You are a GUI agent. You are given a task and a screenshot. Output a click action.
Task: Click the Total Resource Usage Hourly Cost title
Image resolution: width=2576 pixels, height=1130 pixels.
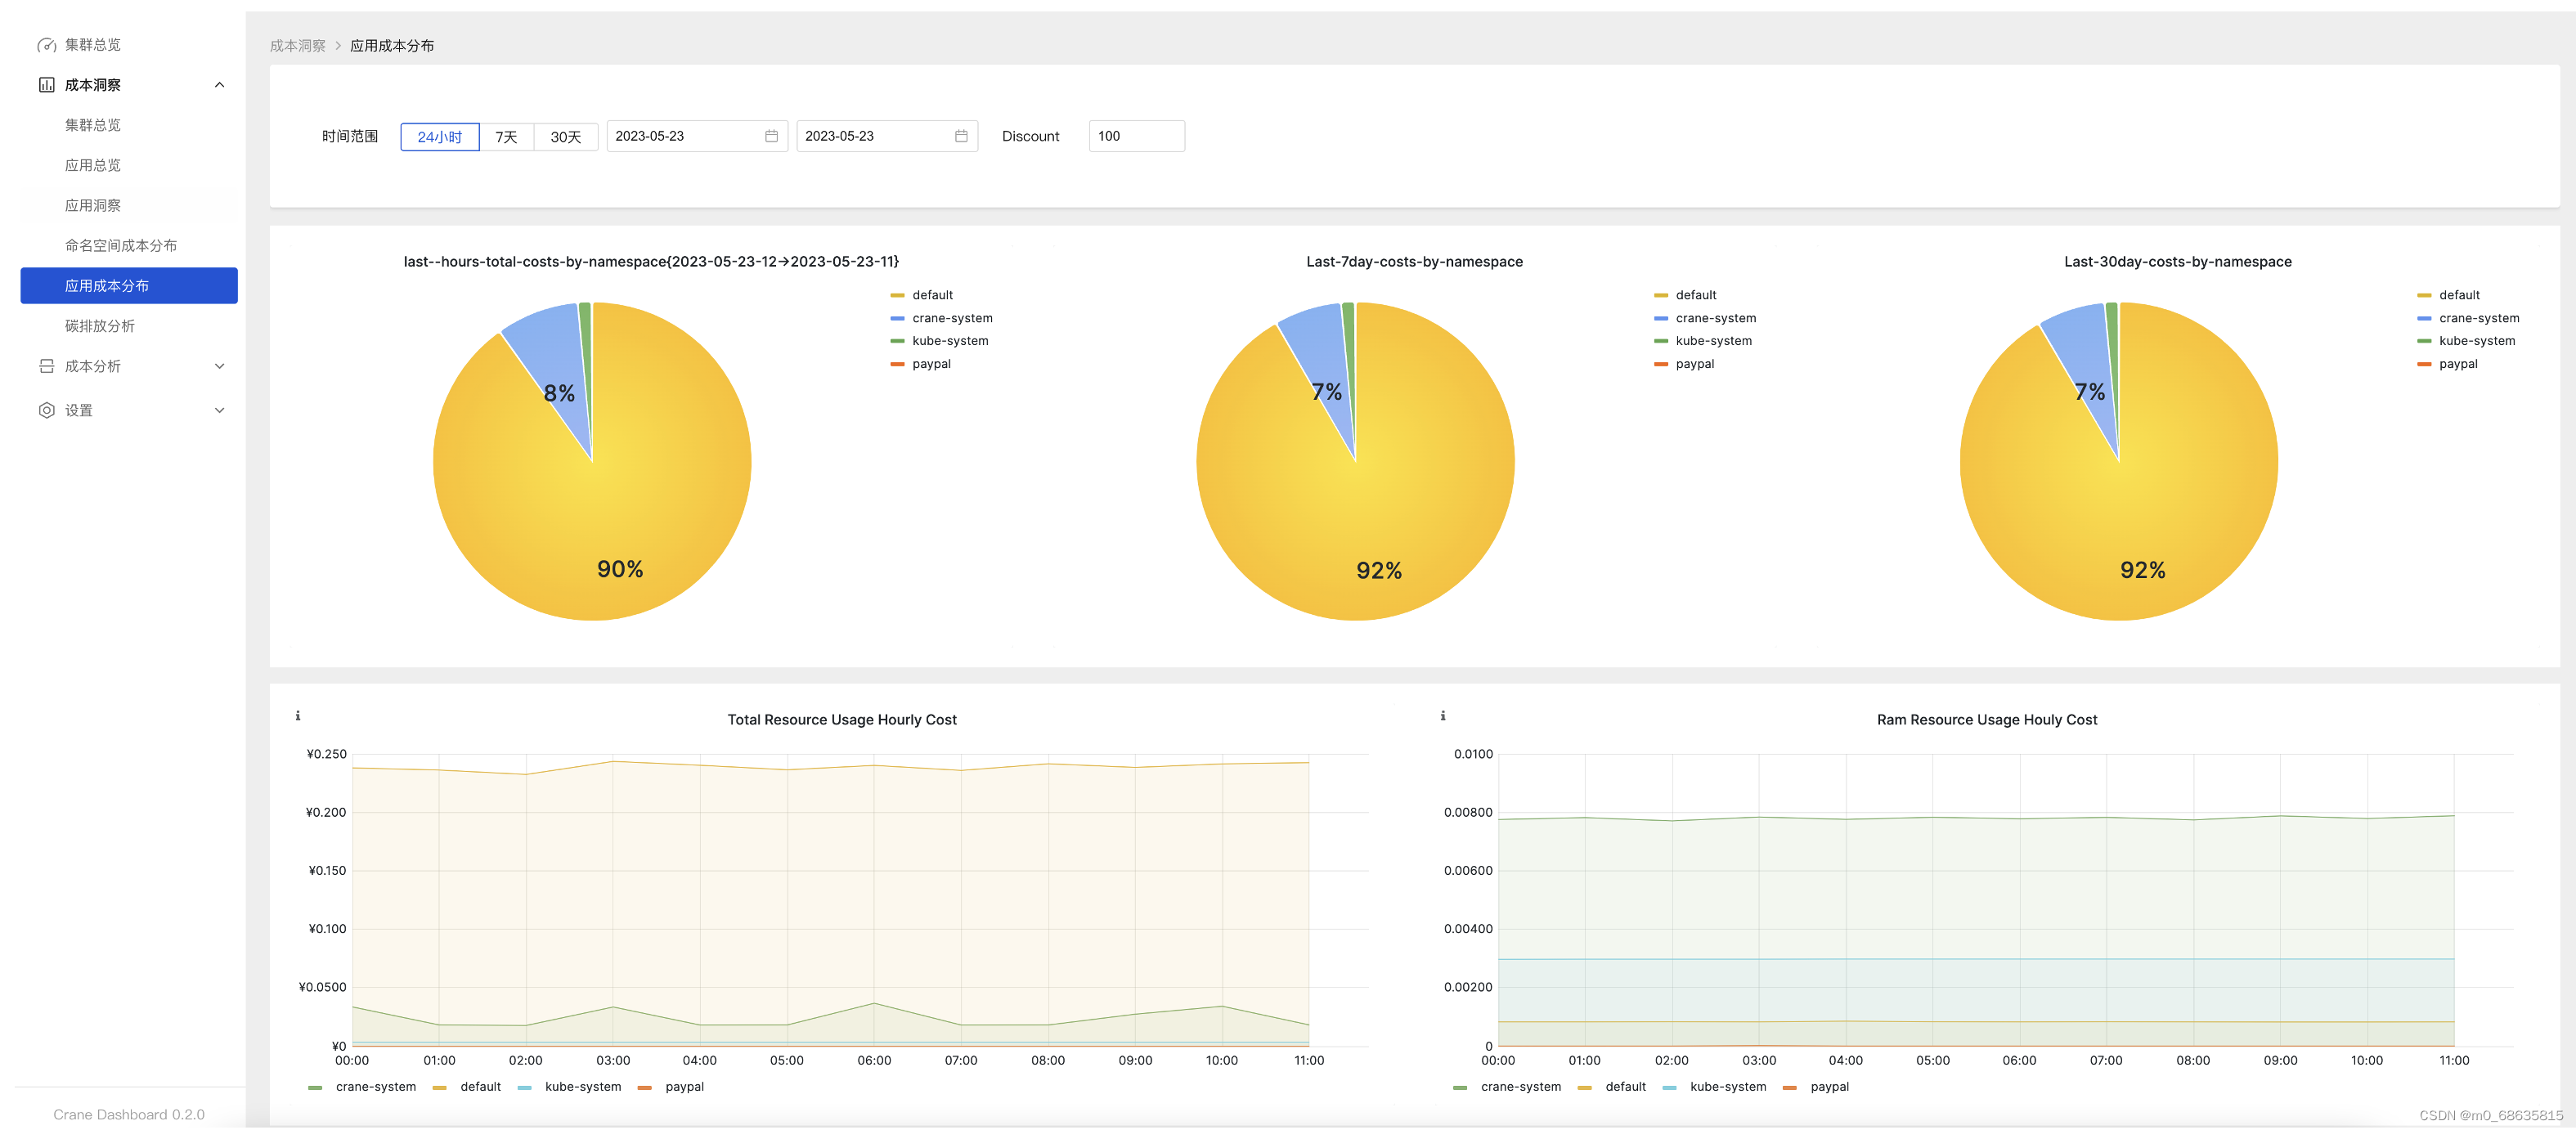point(842,720)
